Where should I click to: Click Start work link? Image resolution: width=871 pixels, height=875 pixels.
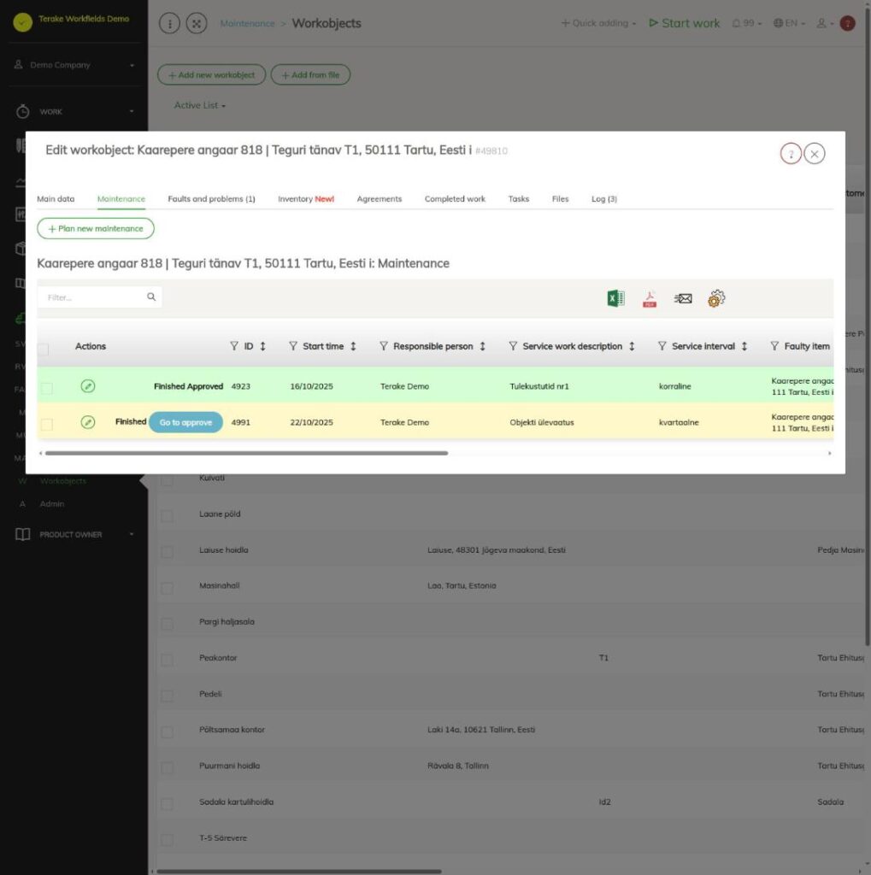click(x=684, y=23)
